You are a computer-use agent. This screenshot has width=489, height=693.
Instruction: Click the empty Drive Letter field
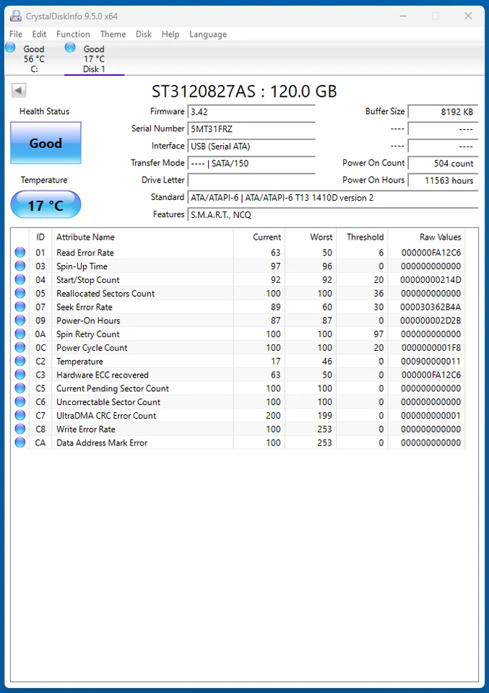tap(251, 180)
